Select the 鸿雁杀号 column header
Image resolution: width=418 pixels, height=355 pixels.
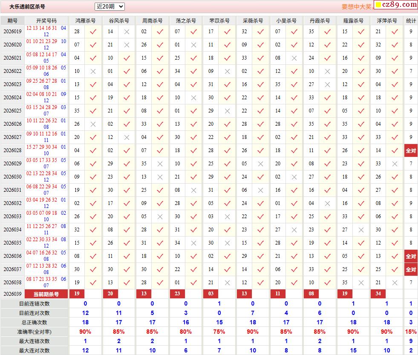85,20
